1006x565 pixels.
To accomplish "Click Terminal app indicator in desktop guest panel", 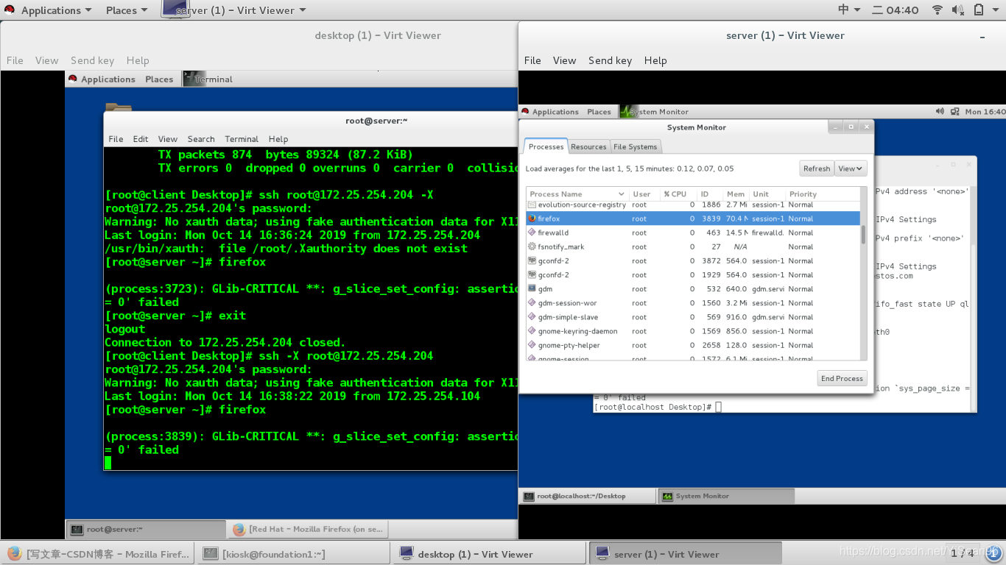I will 208,79.
